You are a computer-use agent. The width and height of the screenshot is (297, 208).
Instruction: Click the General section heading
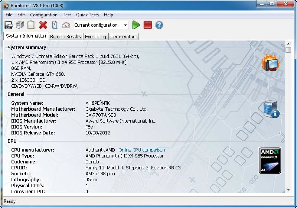tap(16, 94)
